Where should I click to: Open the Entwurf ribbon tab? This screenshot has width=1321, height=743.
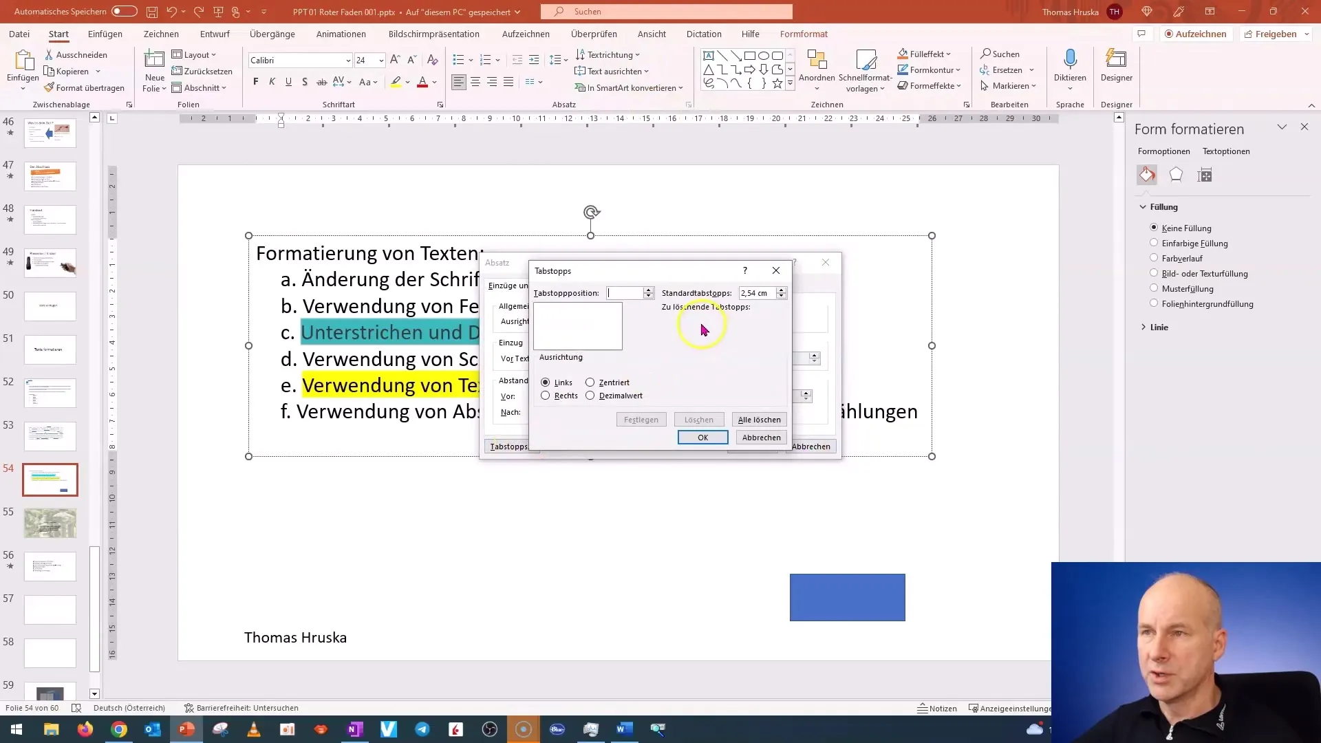click(x=215, y=34)
